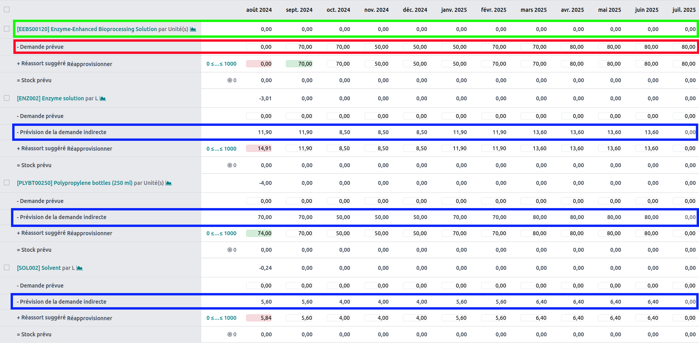Edit min-max range 0 ≤…≤ 1000 for Solvent
The image size is (699, 343).
221,318
